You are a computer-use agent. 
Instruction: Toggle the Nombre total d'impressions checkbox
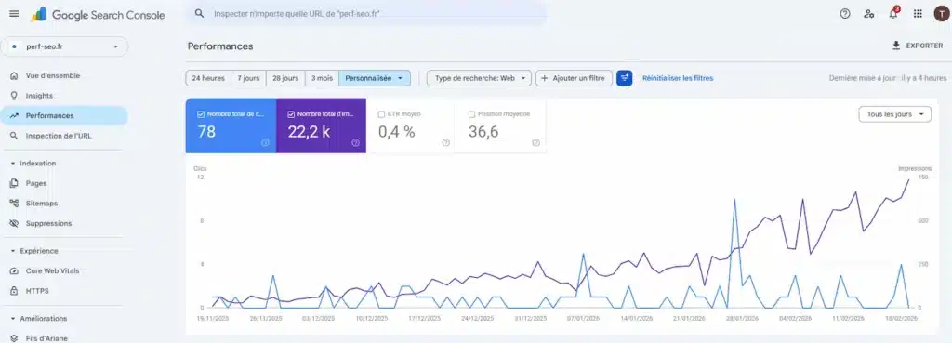coord(291,114)
